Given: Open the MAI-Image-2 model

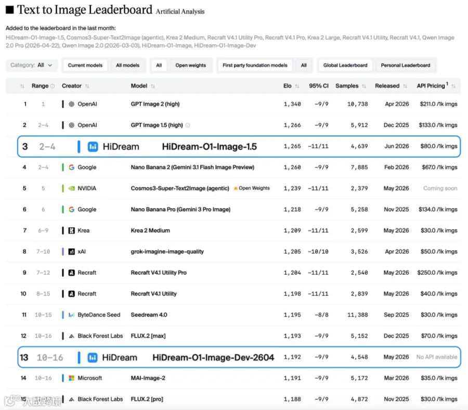Looking at the screenshot, I should tap(148, 378).
